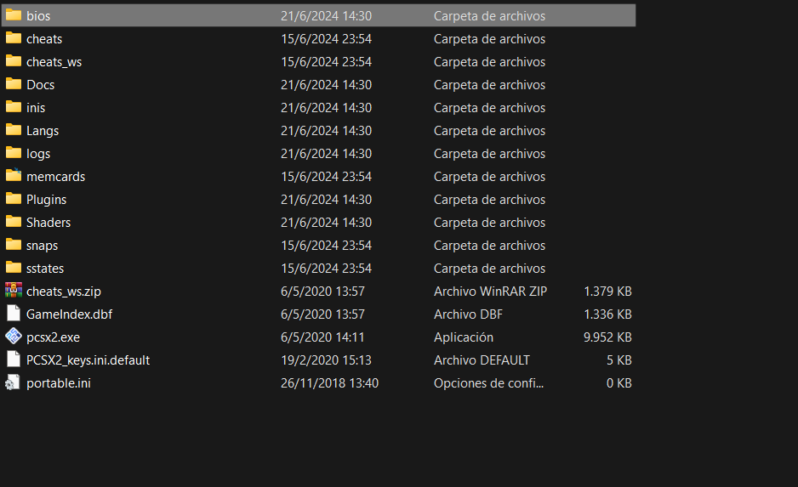Screen dimensions: 798x487
Task: Click the portable.ini settings file icon
Action: tap(13, 382)
